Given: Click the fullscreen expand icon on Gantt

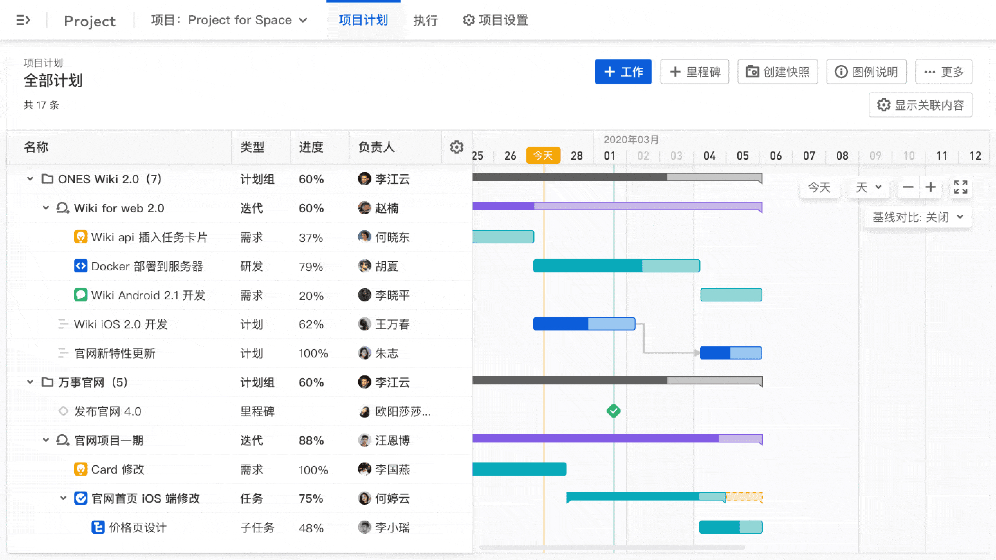Looking at the screenshot, I should [x=960, y=187].
